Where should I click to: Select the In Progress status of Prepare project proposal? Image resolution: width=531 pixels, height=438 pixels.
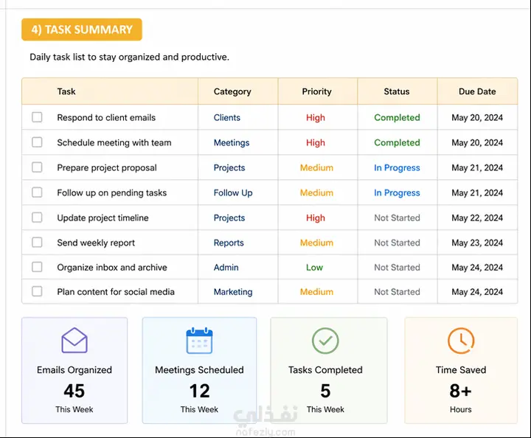[397, 167]
